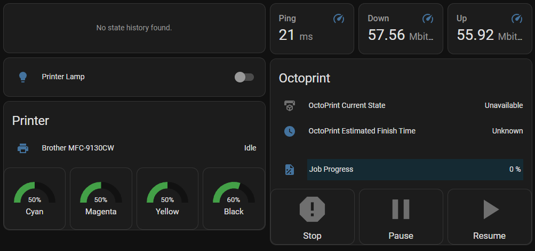The height and width of the screenshot is (251, 535).
Task: Open the Brother MFC-9130CW Idle status
Action: point(250,148)
